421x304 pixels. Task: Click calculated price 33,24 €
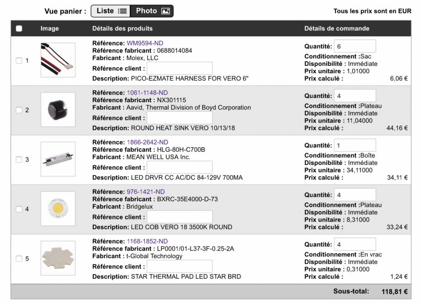[x=397, y=227]
